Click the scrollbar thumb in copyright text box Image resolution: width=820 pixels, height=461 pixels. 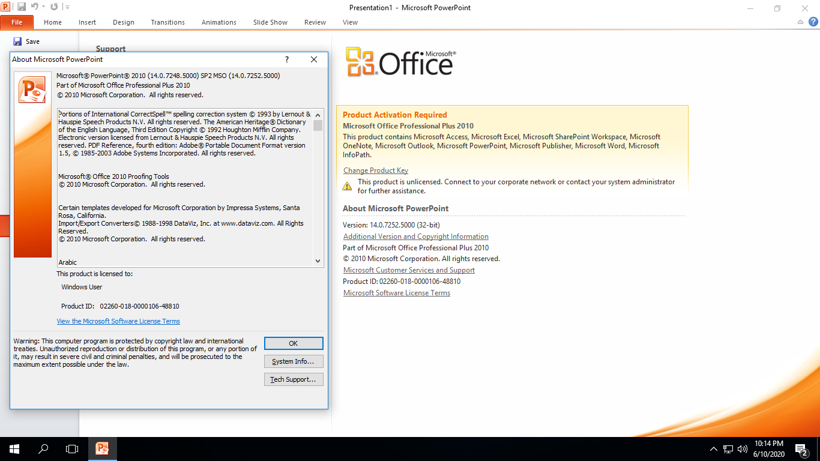point(318,125)
